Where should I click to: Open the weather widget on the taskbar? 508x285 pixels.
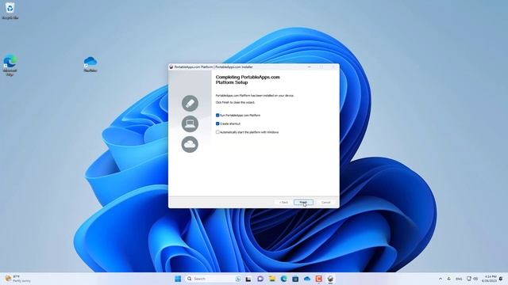click(17, 279)
